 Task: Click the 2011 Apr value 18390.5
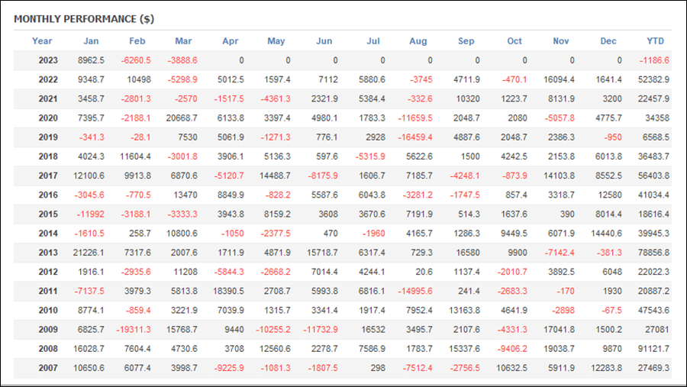(228, 291)
